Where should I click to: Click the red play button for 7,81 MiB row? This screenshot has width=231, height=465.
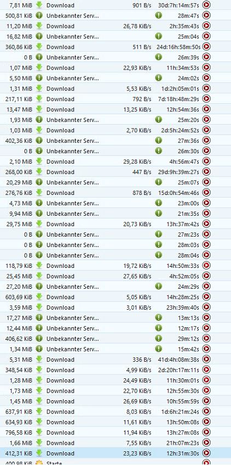(206, 5)
